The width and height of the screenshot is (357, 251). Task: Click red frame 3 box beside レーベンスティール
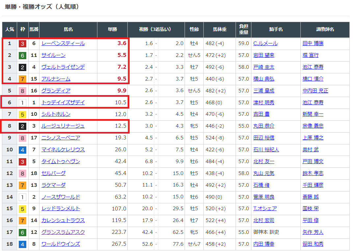pyautogui.click(x=22, y=44)
